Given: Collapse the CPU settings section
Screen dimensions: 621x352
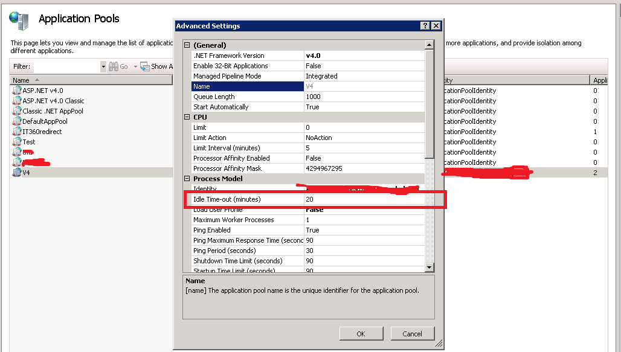Looking at the screenshot, I should pos(187,117).
